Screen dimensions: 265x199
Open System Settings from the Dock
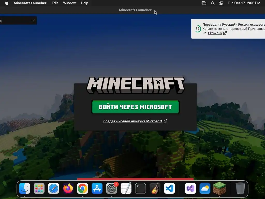tap(112, 188)
